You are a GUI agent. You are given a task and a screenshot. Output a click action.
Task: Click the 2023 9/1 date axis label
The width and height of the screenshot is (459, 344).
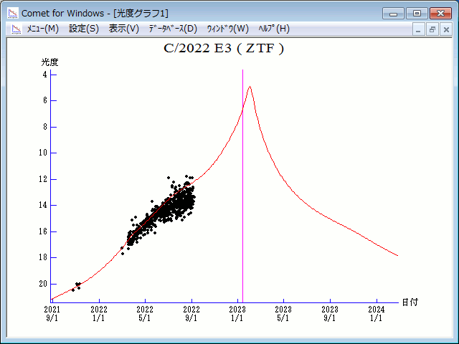click(x=330, y=314)
